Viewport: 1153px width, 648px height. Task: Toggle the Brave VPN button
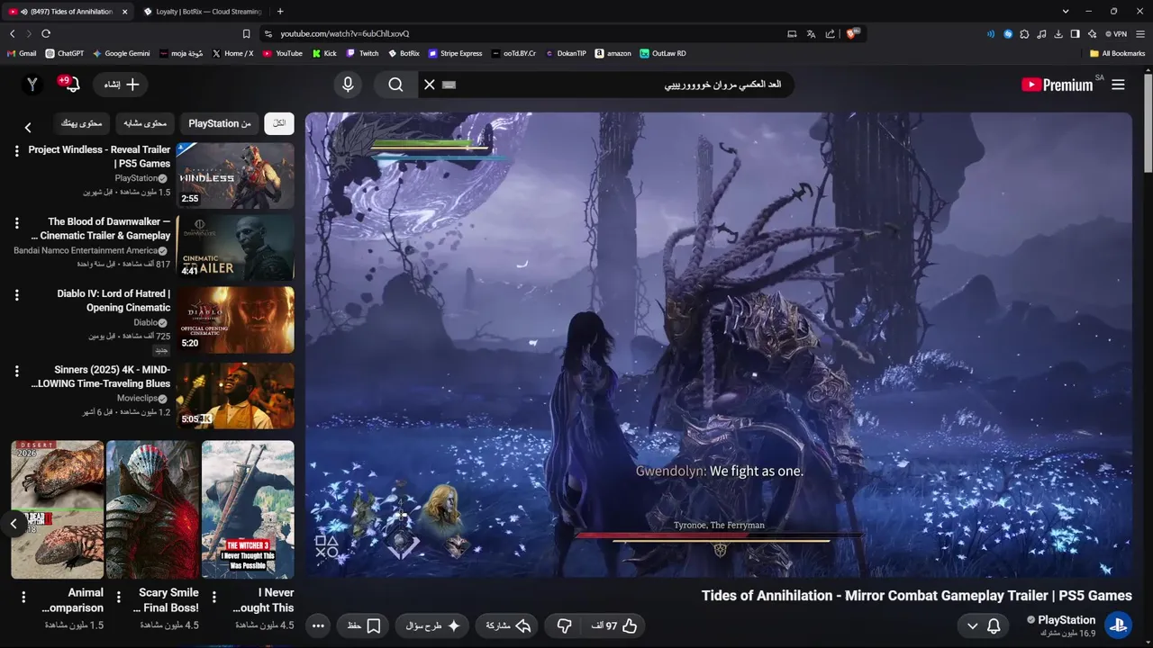[x=1117, y=33]
